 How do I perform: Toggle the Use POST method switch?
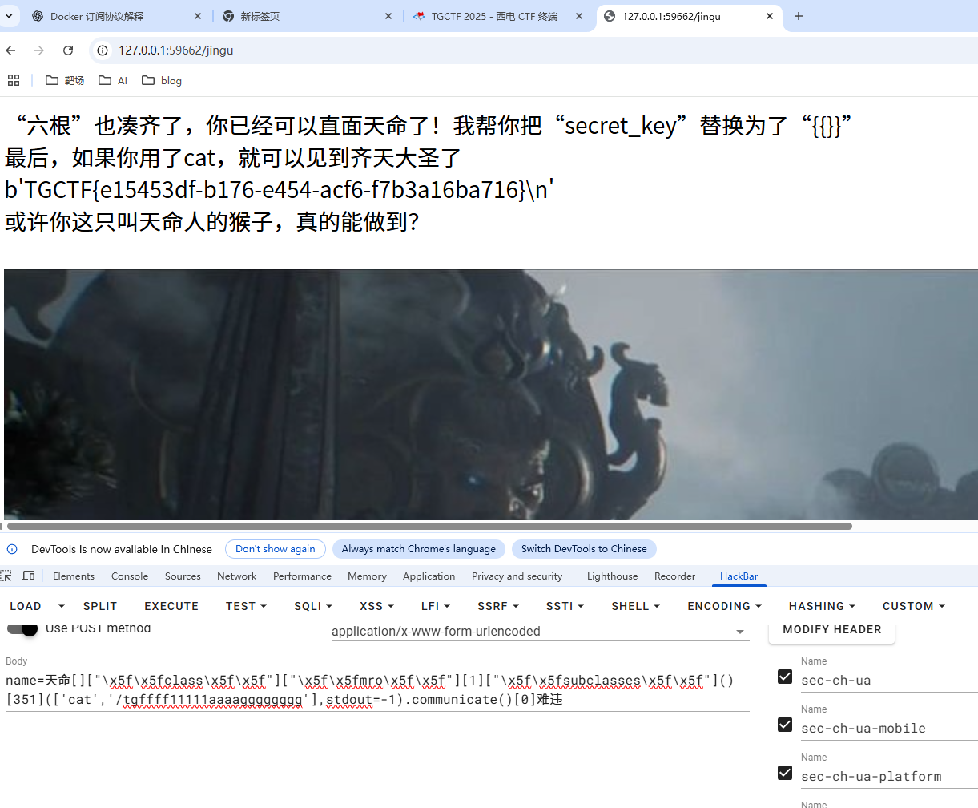[22, 628]
